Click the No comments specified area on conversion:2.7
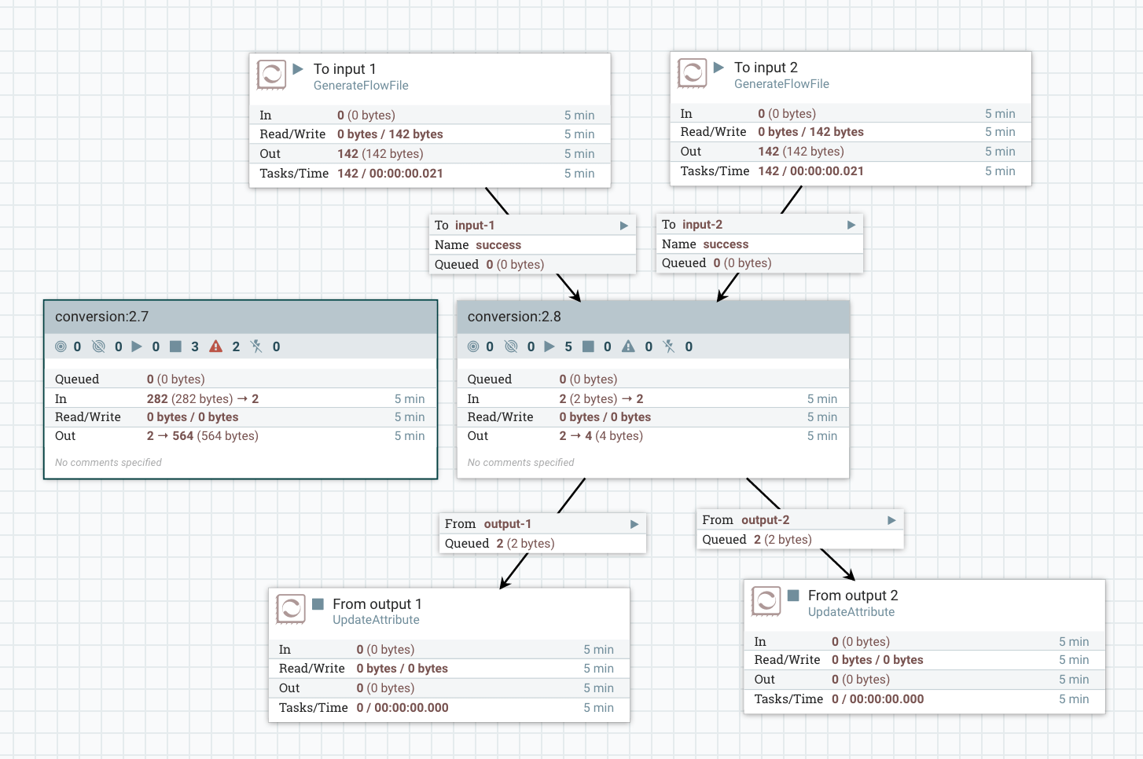 click(x=107, y=462)
